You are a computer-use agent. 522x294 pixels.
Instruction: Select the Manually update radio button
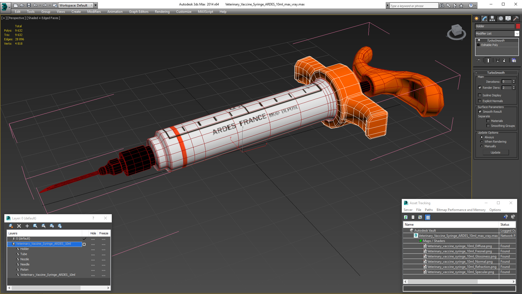click(x=481, y=146)
